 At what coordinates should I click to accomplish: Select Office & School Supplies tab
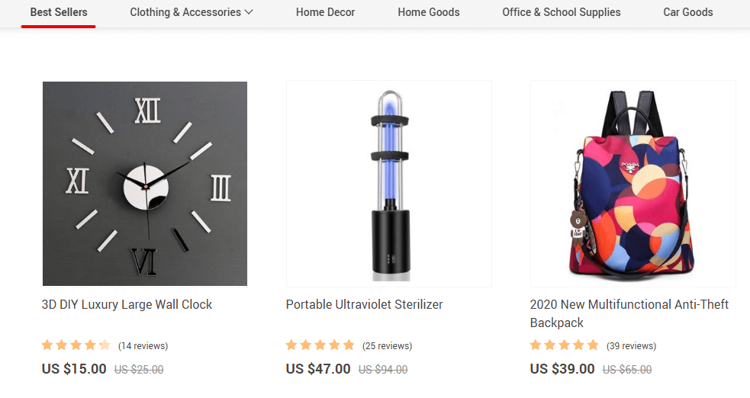pyautogui.click(x=561, y=12)
